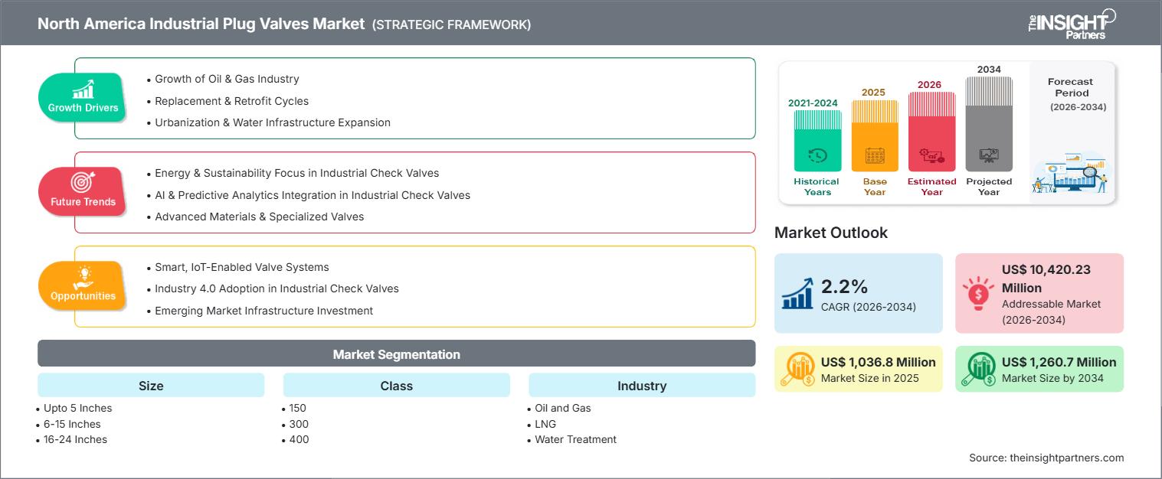Click the Market Size 2034 dollar magnifier icon
Viewport: 1162px width, 479px height.
pyautogui.click(x=978, y=369)
